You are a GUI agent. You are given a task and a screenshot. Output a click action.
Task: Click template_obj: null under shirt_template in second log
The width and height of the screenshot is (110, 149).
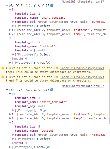pyautogui.click(x=30, y=106)
